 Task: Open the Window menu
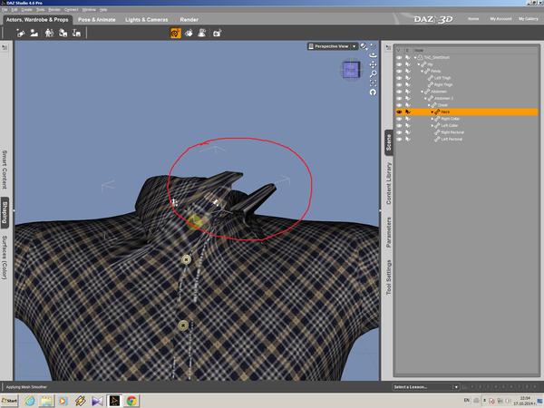89,10
